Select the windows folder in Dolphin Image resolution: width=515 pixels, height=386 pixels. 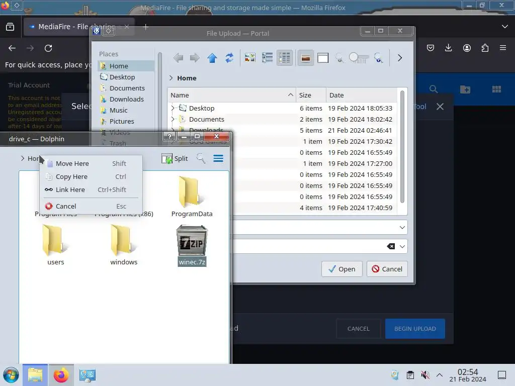click(x=124, y=245)
